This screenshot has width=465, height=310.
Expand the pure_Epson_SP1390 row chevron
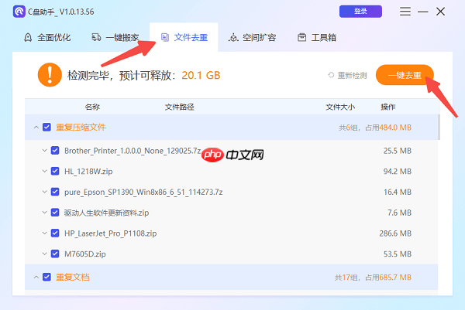[44, 192]
